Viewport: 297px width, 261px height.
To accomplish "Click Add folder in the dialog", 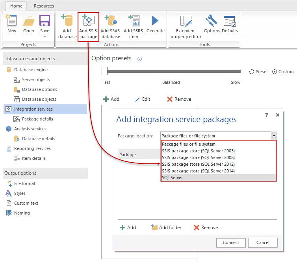I will 166,227.
